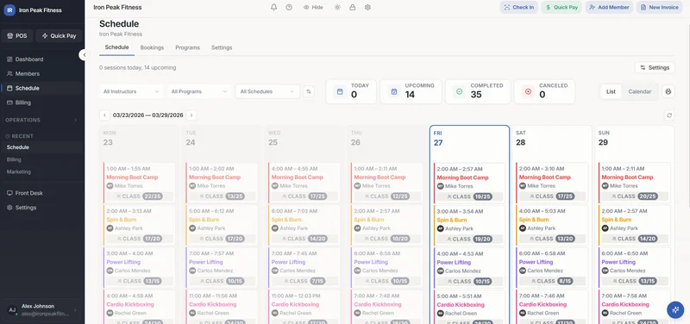690x324 pixels.
Task: Expand the Operations section
Action: [x=41, y=120]
